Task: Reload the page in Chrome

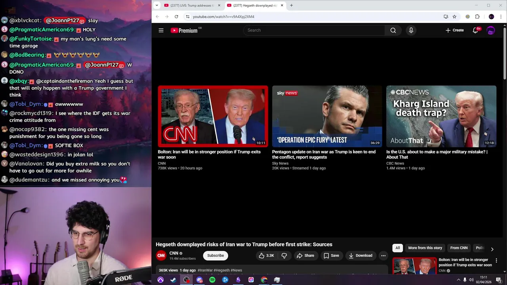Action: point(176,17)
